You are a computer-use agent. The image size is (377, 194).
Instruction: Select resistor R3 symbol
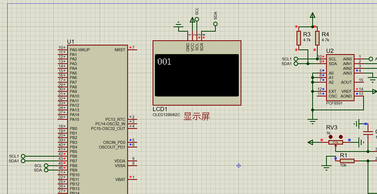299,38
